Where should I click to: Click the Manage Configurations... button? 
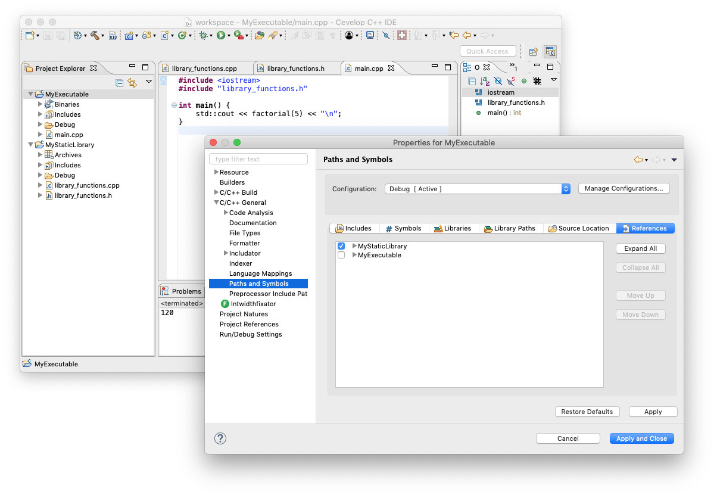point(624,188)
